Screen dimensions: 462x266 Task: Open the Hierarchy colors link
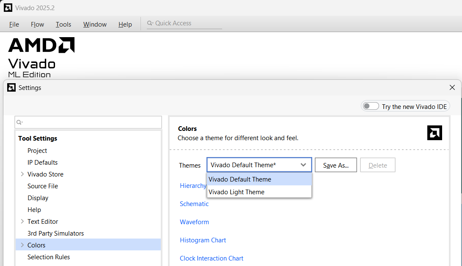pyautogui.click(x=193, y=186)
